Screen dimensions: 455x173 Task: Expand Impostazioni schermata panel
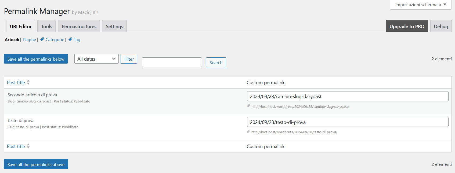(x=421, y=5)
